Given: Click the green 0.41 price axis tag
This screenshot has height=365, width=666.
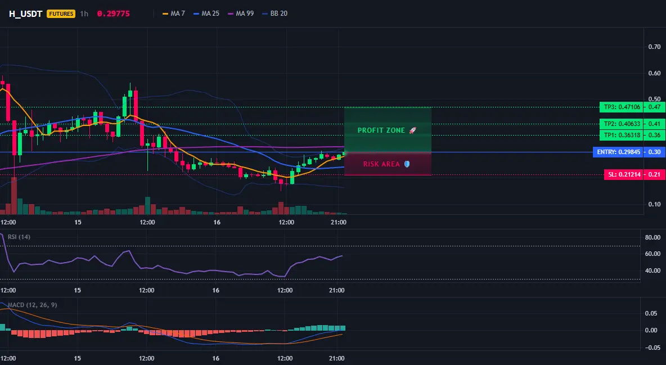Looking at the screenshot, I should click(x=654, y=124).
